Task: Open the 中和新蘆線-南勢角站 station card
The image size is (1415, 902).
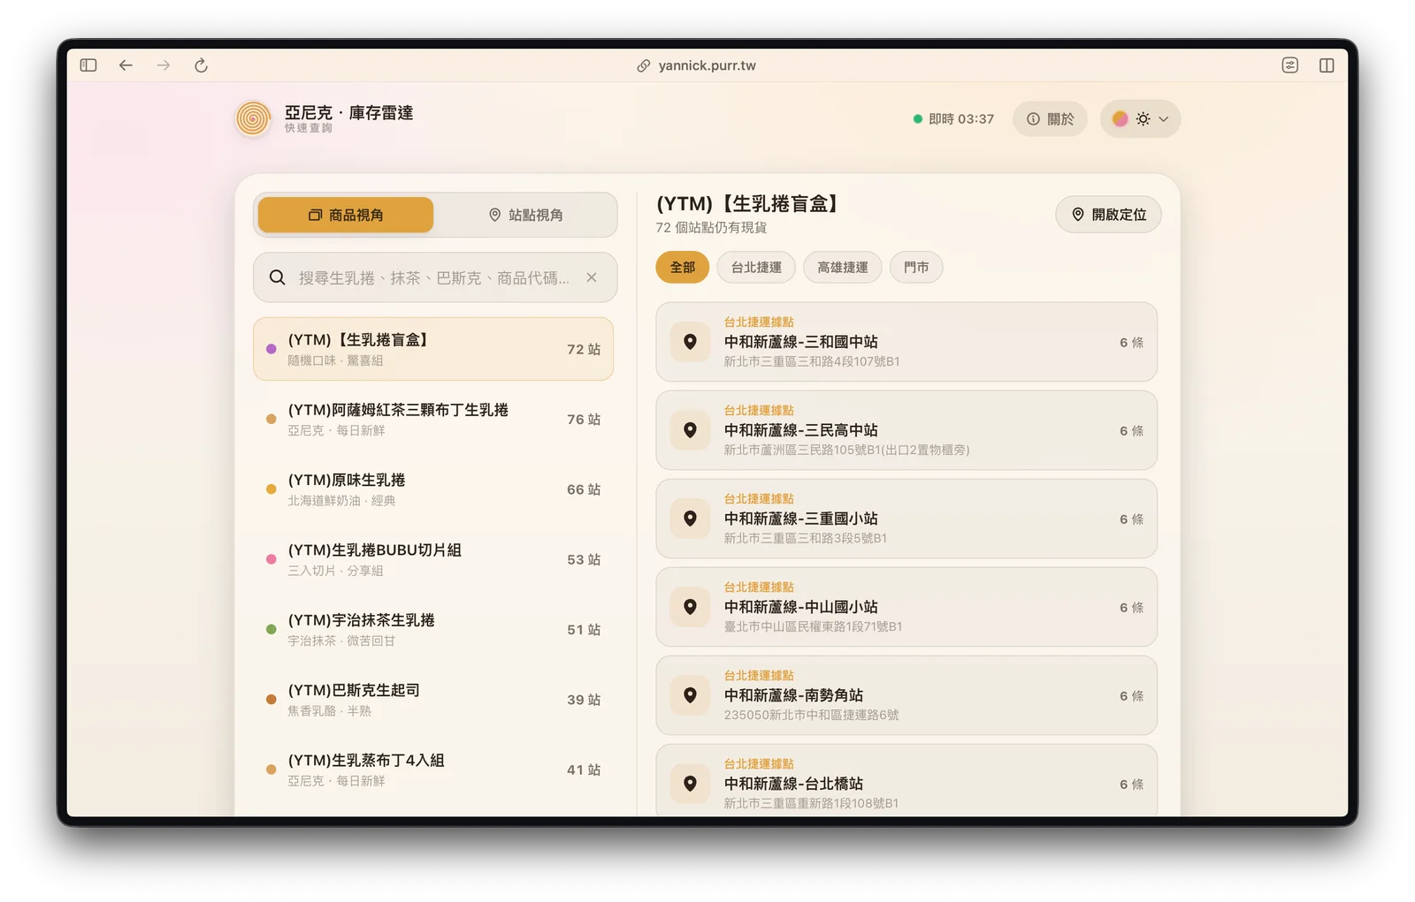Action: (x=906, y=695)
